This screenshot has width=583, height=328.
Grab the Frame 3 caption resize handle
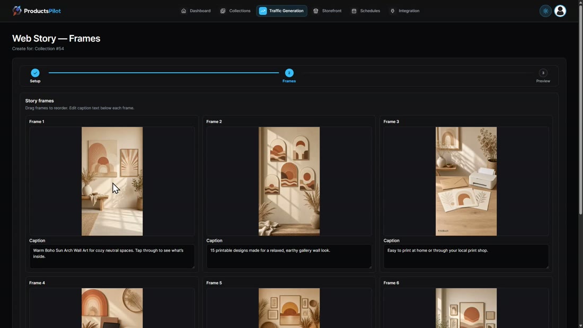pyautogui.click(x=547, y=267)
